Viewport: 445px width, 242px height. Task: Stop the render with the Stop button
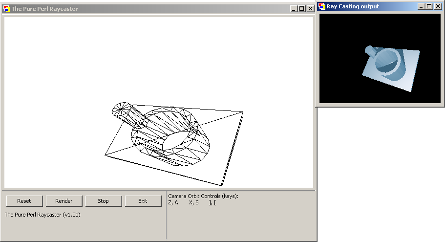click(x=103, y=201)
